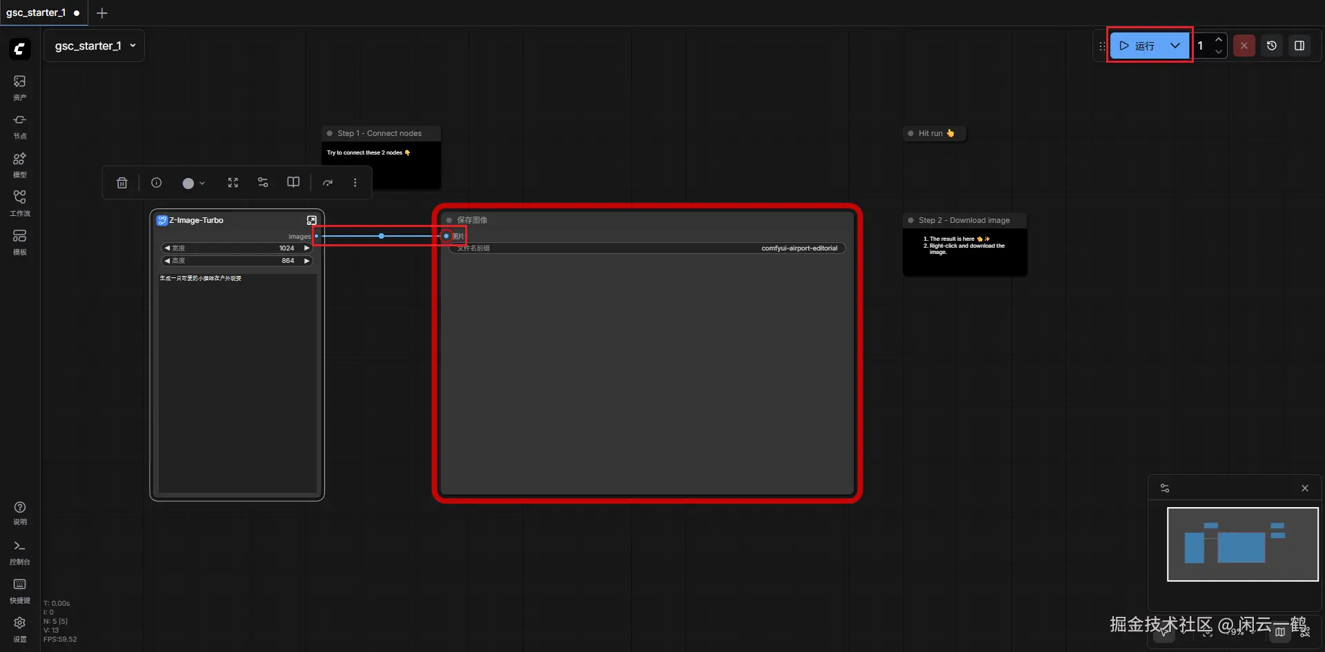Open the 设置 settings gear

tap(19, 629)
